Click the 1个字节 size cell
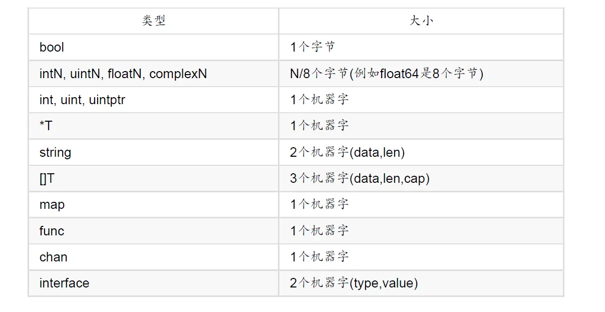Viewport: 605px width, 312px height. (313, 48)
